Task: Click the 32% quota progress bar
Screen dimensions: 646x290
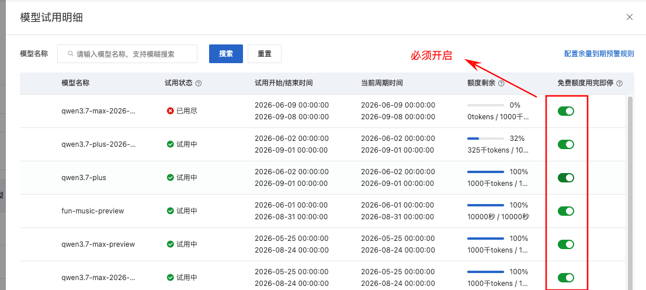Action: [486, 138]
